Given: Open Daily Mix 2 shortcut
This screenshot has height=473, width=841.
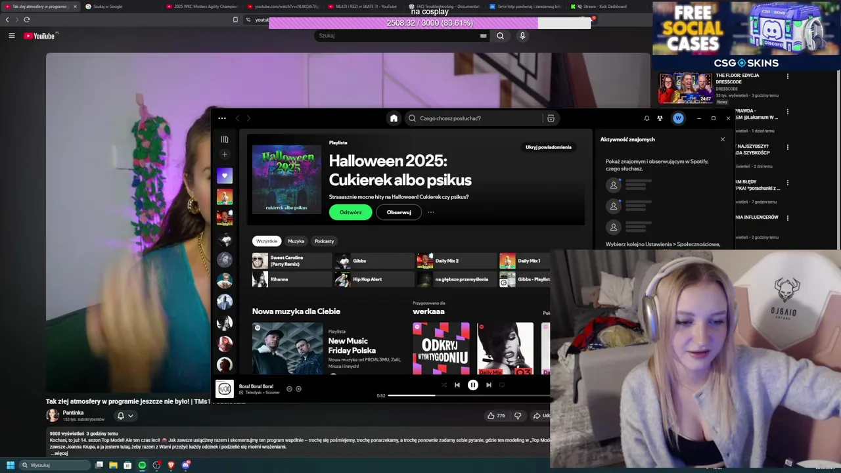Looking at the screenshot, I should click(457, 261).
